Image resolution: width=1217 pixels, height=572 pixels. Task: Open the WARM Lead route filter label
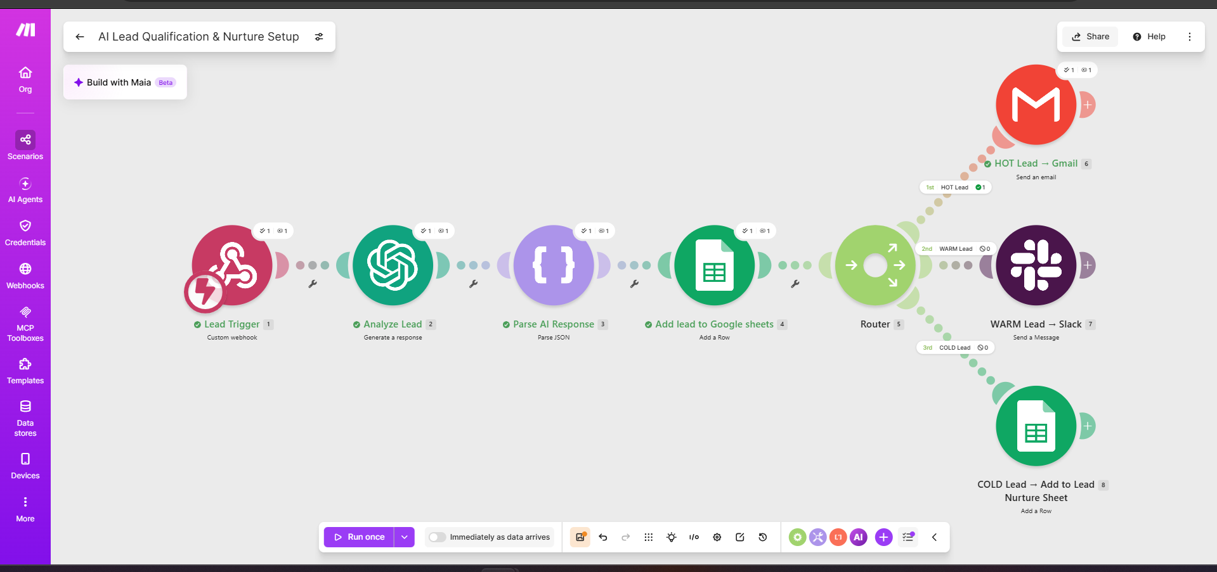coord(956,249)
